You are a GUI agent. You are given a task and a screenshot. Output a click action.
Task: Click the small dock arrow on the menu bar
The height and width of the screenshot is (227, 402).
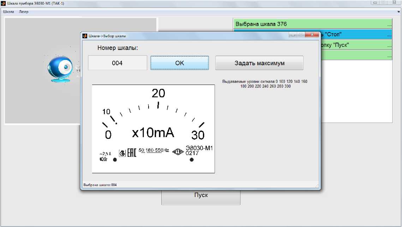[x=398, y=12]
